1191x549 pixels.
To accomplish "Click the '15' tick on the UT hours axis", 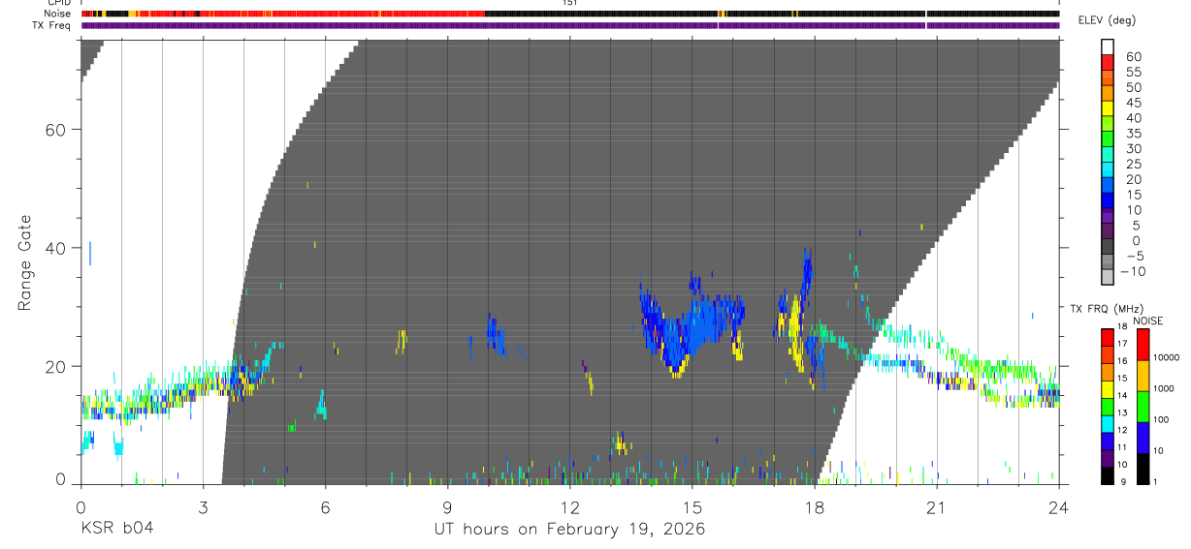I will click(692, 506).
